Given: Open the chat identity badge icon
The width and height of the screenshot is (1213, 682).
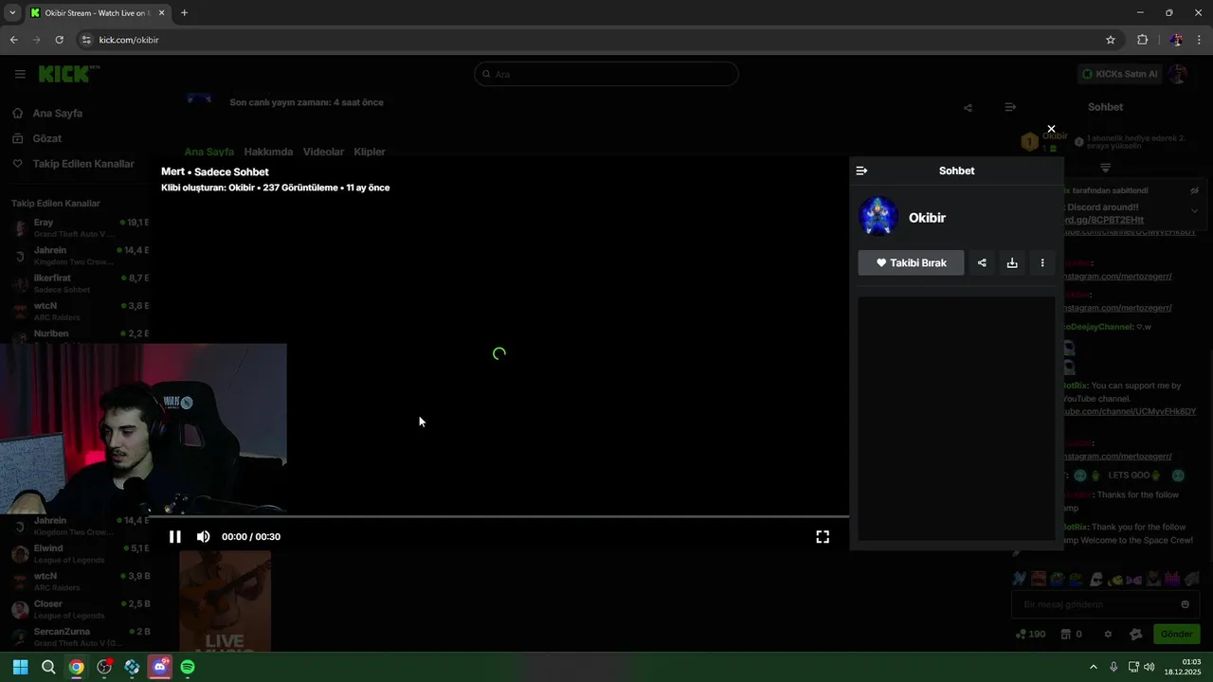Looking at the screenshot, I should coord(1136,634).
